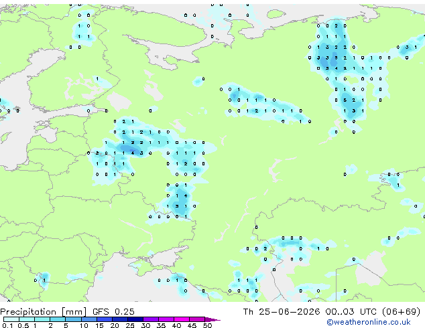Click the GFS 0.25 model label
Viewport: 425px width, 328px height.
point(113,312)
